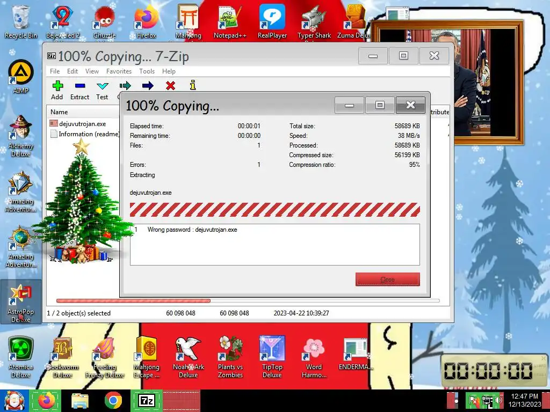550x412 pixels.
Task: Click the Word Harmony desktop icon
Action: click(314, 357)
